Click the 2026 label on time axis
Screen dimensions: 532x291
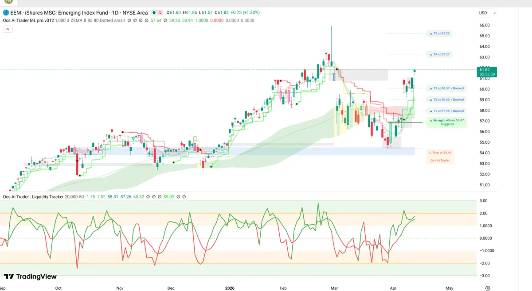(230, 288)
